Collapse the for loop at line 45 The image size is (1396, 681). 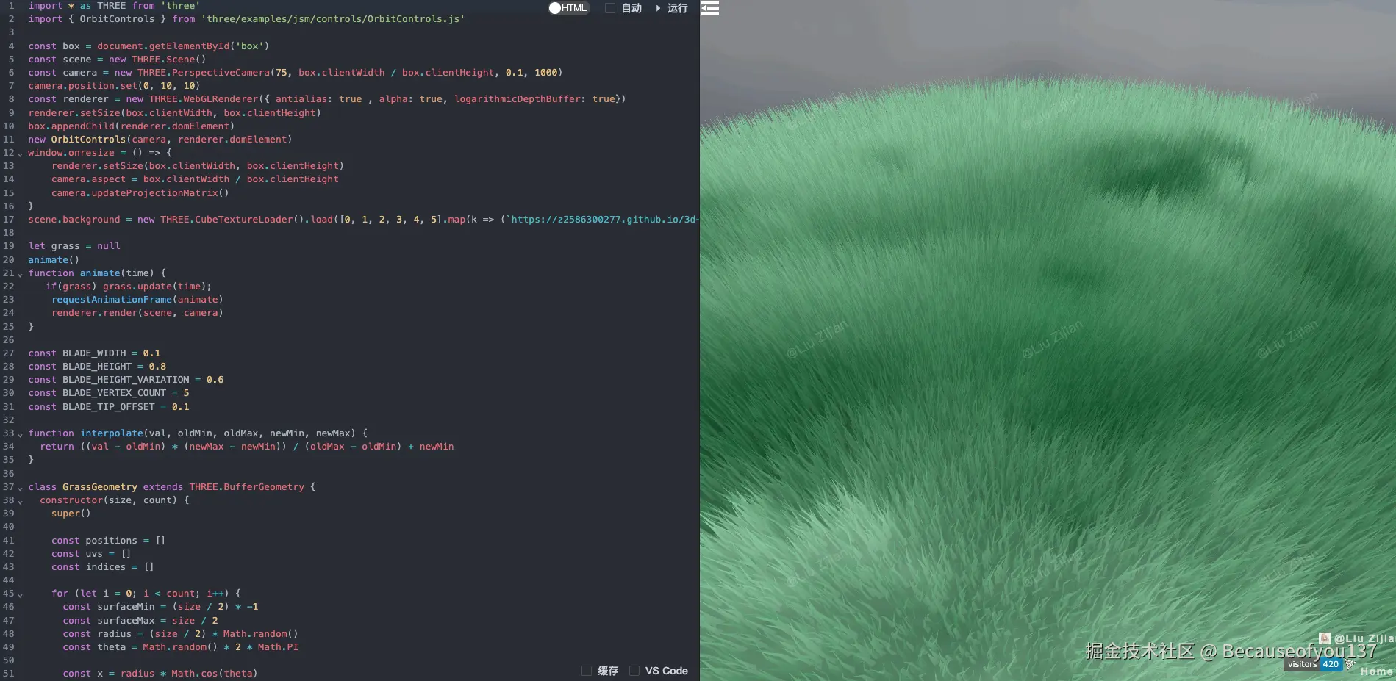(x=20, y=594)
